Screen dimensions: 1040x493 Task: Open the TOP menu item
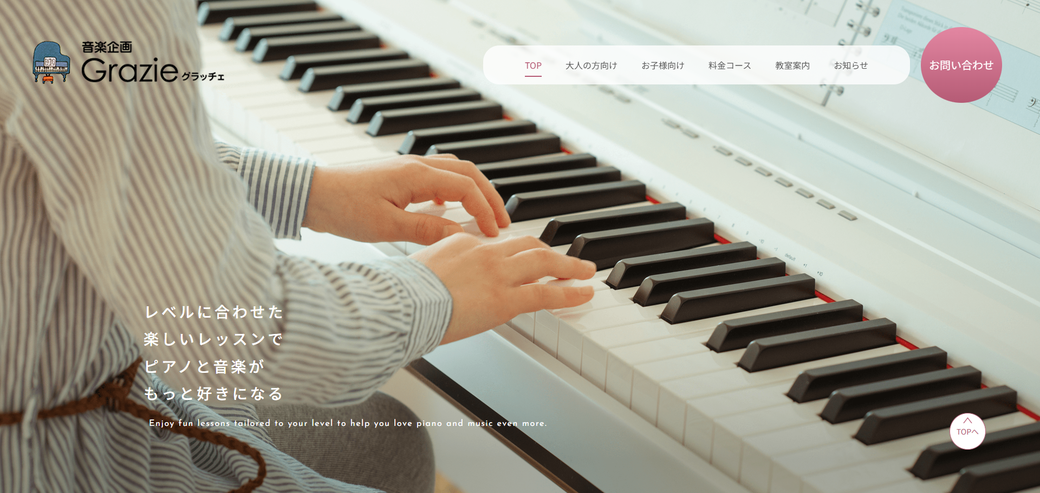[x=533, y=65]
